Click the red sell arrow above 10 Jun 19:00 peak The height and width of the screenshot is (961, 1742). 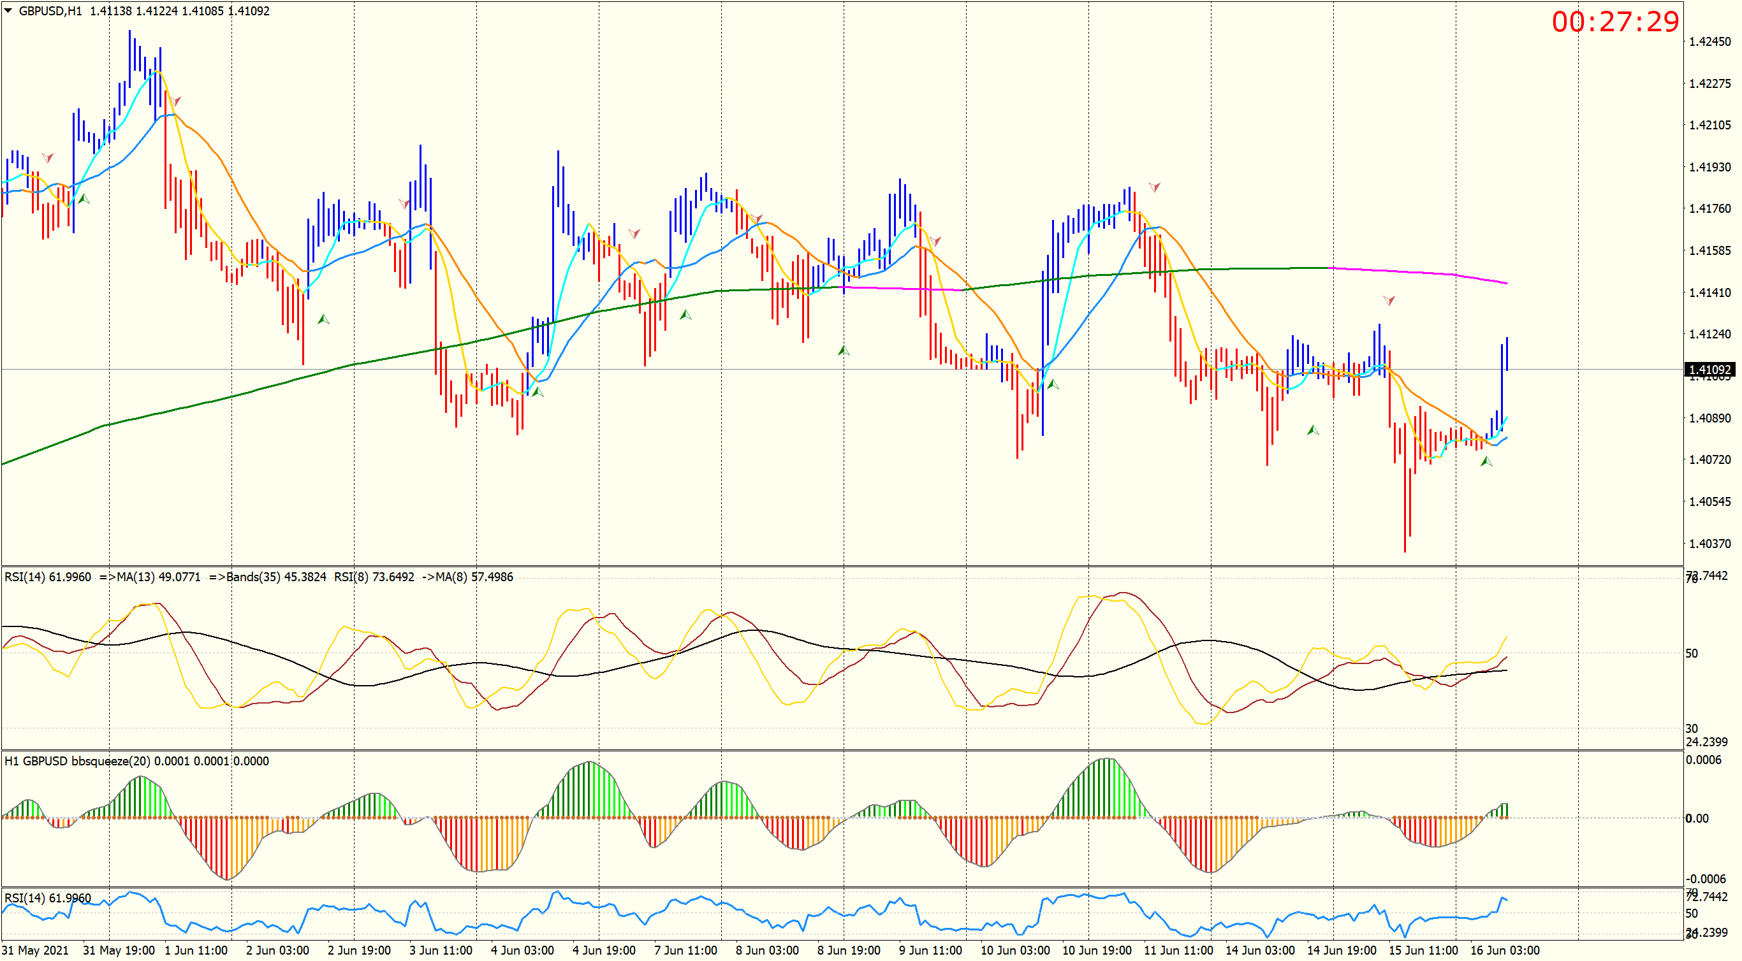click(x=1154, y=187)
